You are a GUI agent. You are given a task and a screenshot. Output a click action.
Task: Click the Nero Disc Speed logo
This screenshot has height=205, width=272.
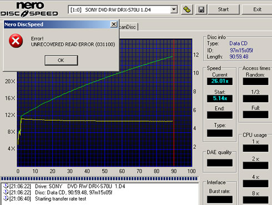click(x=29, y=9)
